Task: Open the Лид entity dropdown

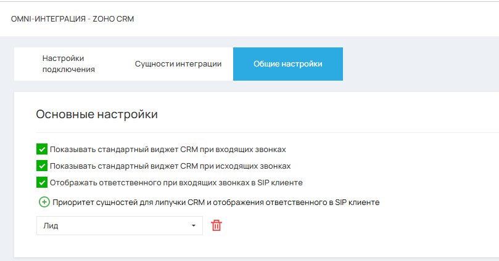Action: click(x=119, y=226)
